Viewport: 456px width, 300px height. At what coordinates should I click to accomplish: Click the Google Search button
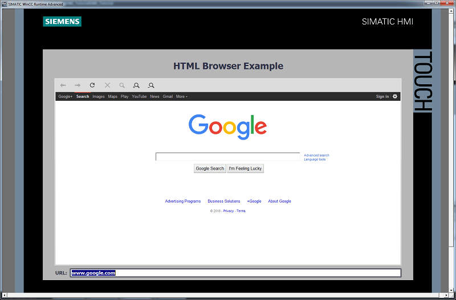click(x=210, y=169)
